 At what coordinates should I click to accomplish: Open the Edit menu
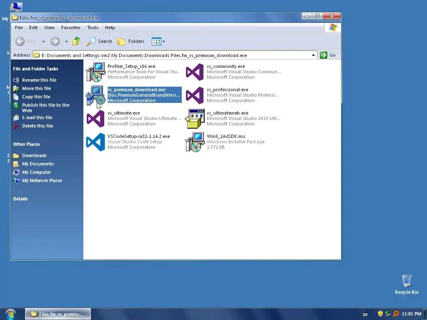[x=33, y=27]
